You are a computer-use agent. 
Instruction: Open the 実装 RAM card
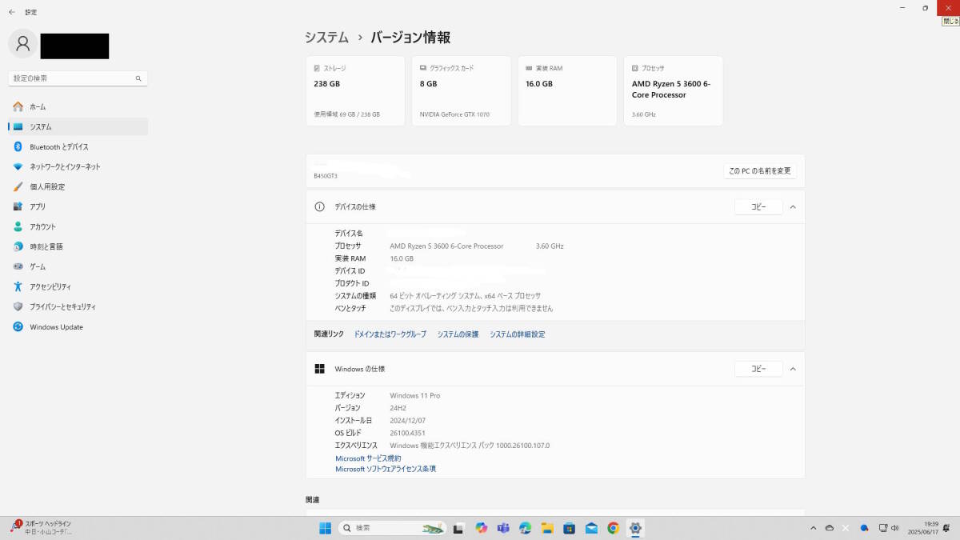pyautogui.click(x=567, y=90)
